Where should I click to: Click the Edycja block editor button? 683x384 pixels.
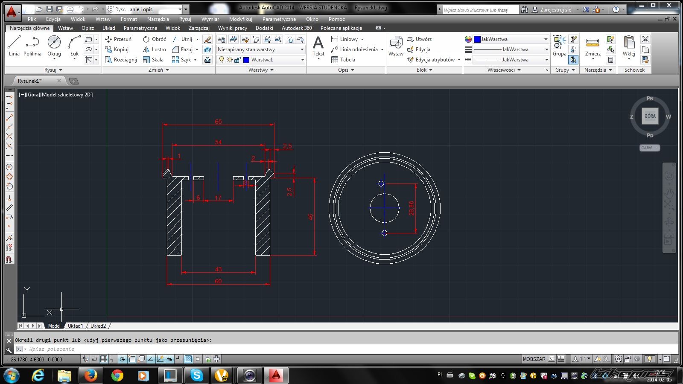(418, 49)
